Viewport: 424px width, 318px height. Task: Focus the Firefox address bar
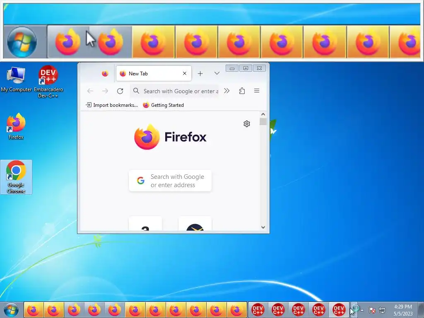pos(175,91)
